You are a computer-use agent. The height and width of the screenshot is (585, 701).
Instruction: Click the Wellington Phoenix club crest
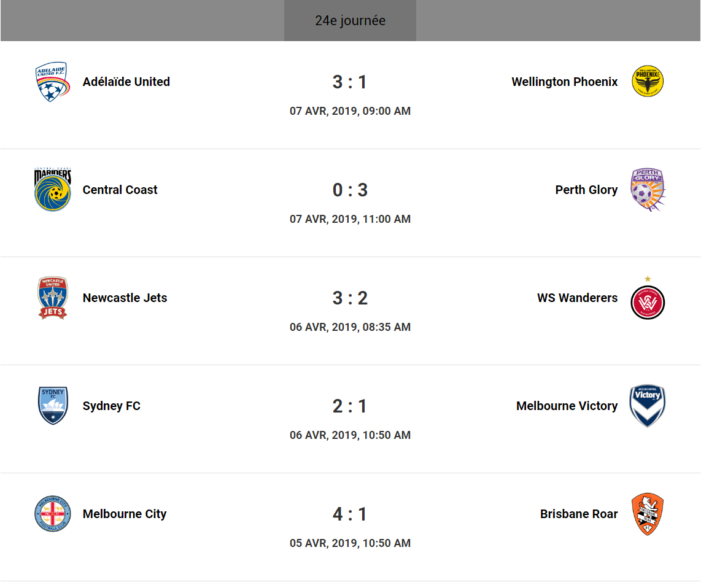click(x=648, y=82)
